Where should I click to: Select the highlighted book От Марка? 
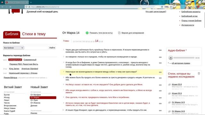pyautogui.click(x=43, y=97)
